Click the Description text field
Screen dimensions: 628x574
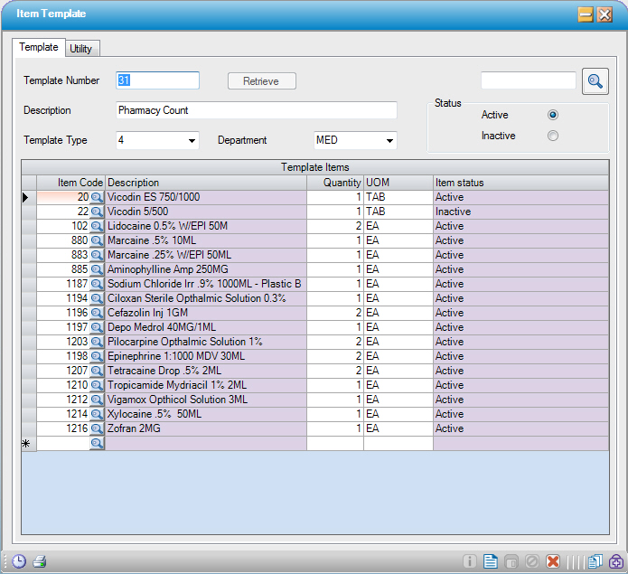[257, 110]
